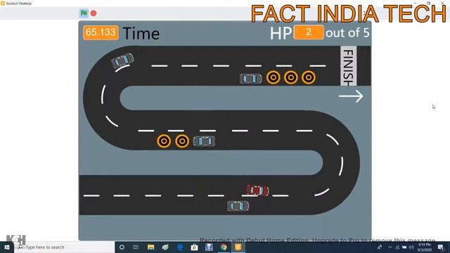Click the FINISH line banner
The height and width of the screenshot is (253, 450).
coord(349,66)
